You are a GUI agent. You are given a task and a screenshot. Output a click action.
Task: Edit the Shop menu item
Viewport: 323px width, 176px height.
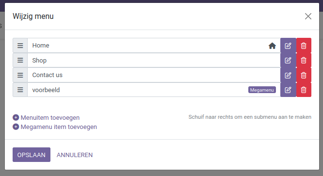click(x=288, y=60)
